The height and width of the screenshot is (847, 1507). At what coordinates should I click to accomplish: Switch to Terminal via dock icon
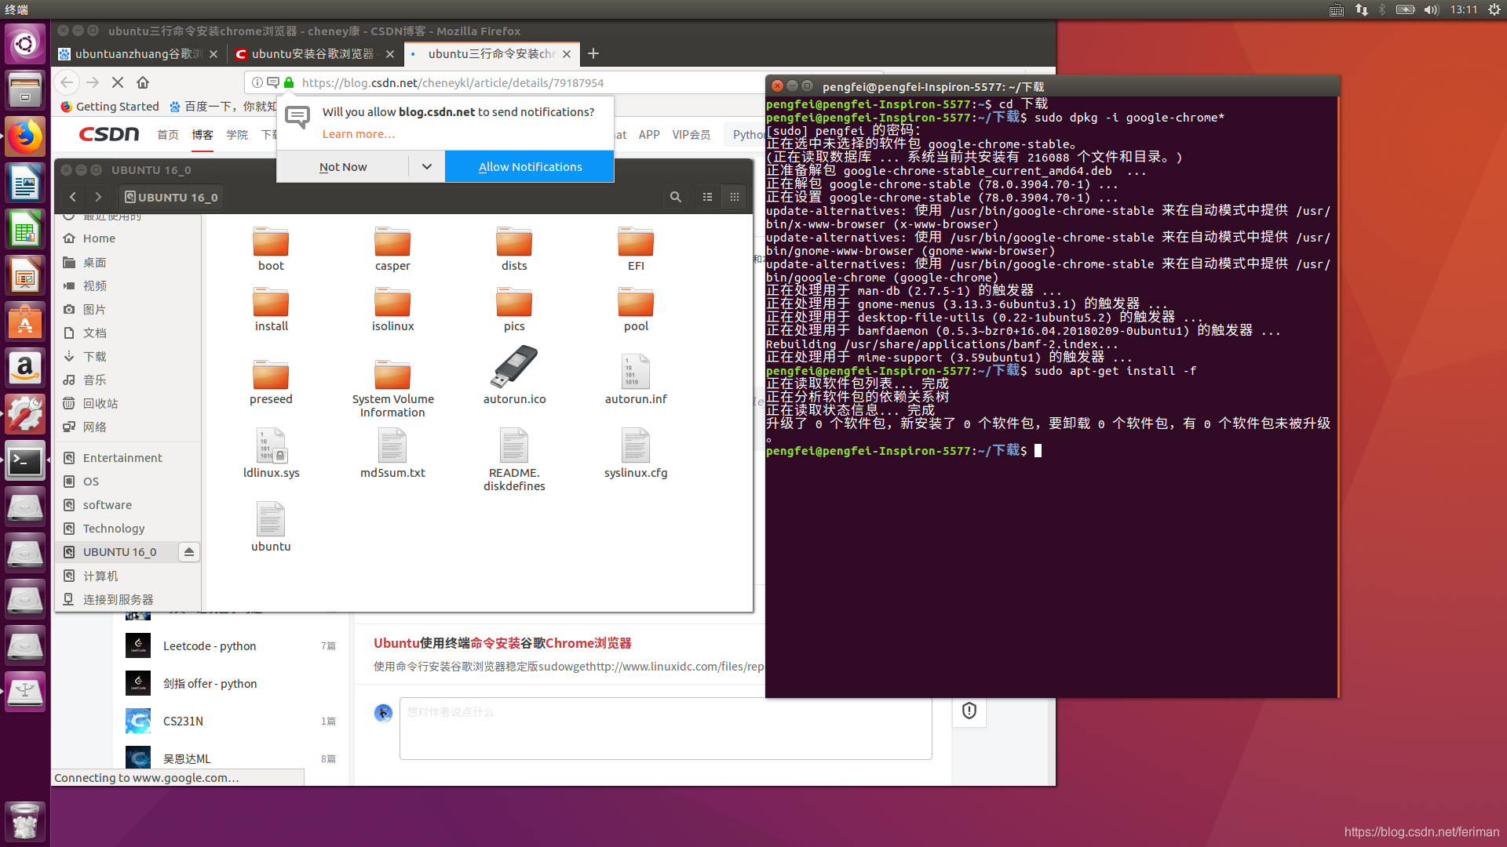pos(25,461)
